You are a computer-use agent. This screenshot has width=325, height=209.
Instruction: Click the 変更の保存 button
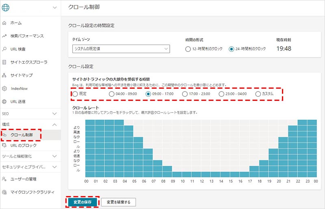[x=82, y=202]
